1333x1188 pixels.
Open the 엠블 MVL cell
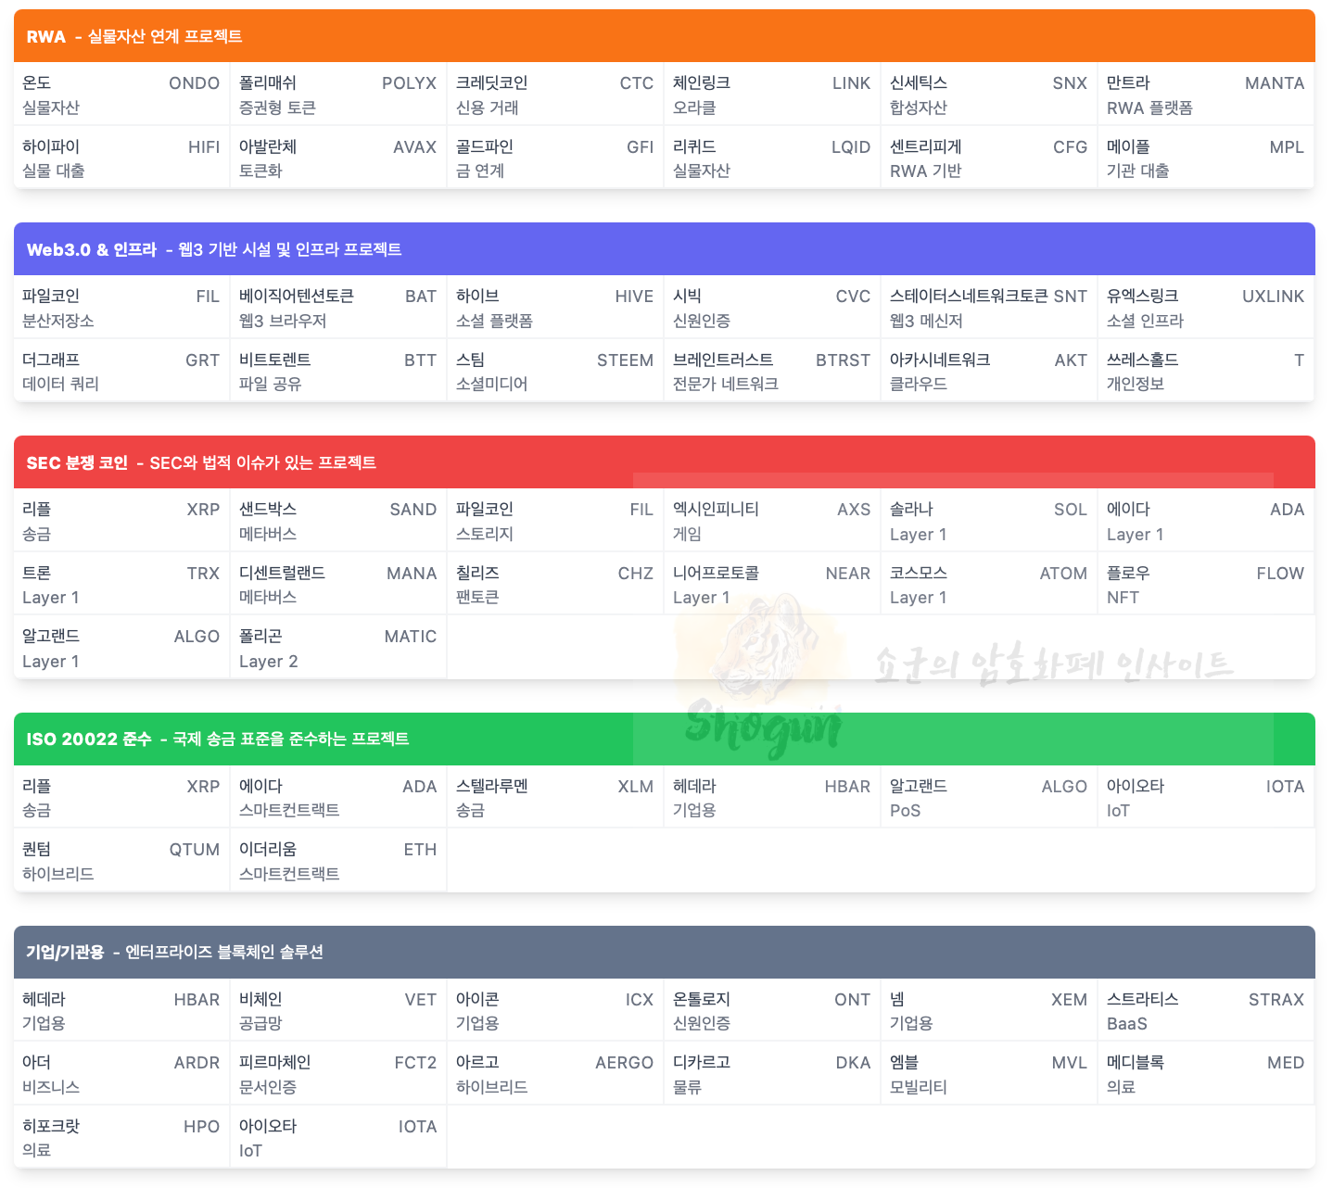[x=989, y=1074]
